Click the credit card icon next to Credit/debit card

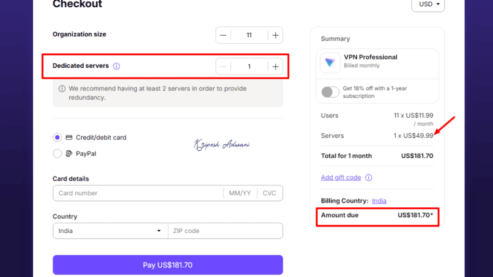(x=68, y=137)
